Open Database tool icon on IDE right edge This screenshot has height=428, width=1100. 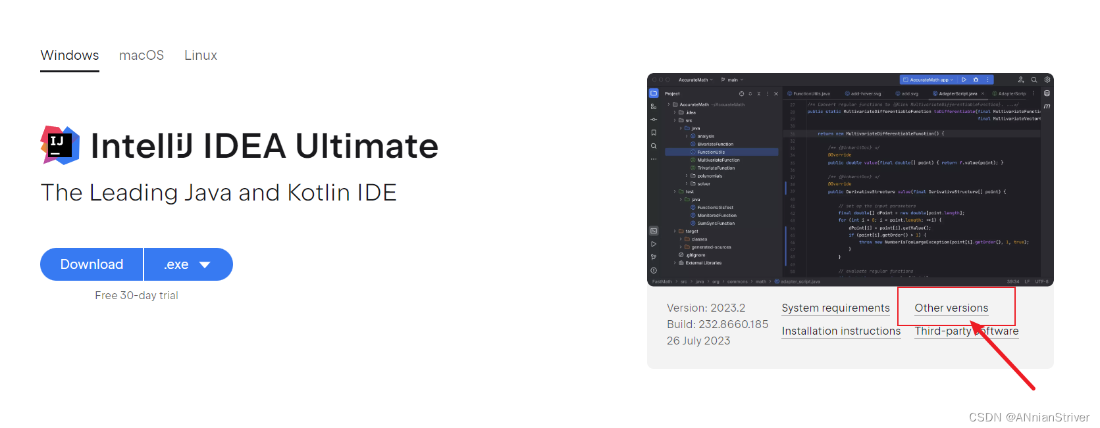tap(1047, 93)
